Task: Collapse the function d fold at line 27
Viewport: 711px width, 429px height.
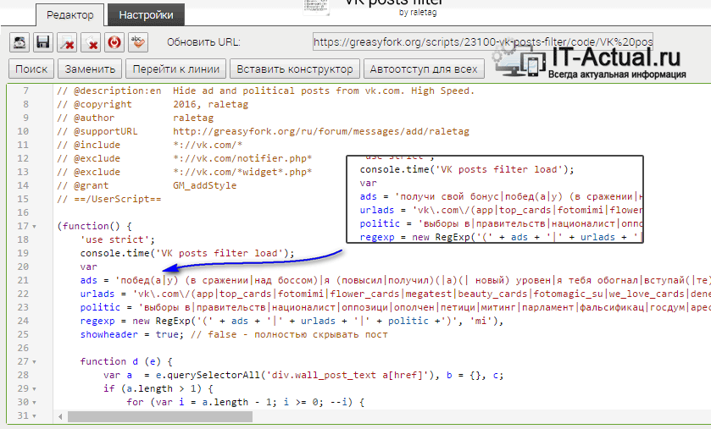Action: tap(35, 361)
